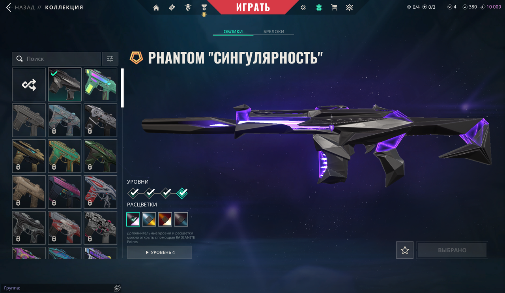Viewport: 505px width, 293px height.
Task: Open the collection icon highlighted in teal
Action: pos(319,7)
